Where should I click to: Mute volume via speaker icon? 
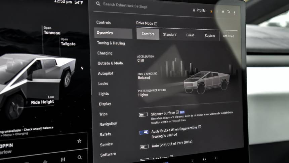[x=204, y=159]
